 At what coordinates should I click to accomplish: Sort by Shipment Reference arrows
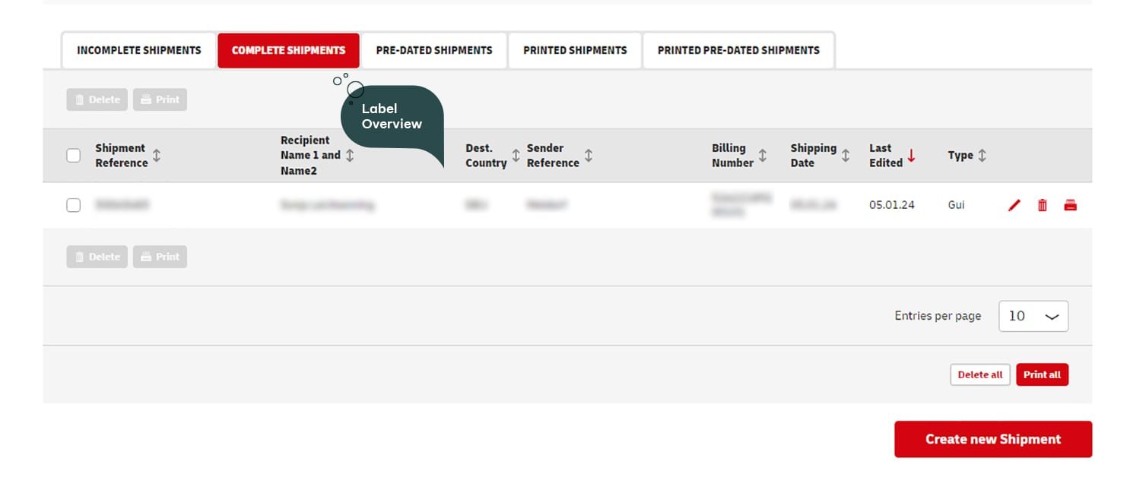(x=157, y=156)
